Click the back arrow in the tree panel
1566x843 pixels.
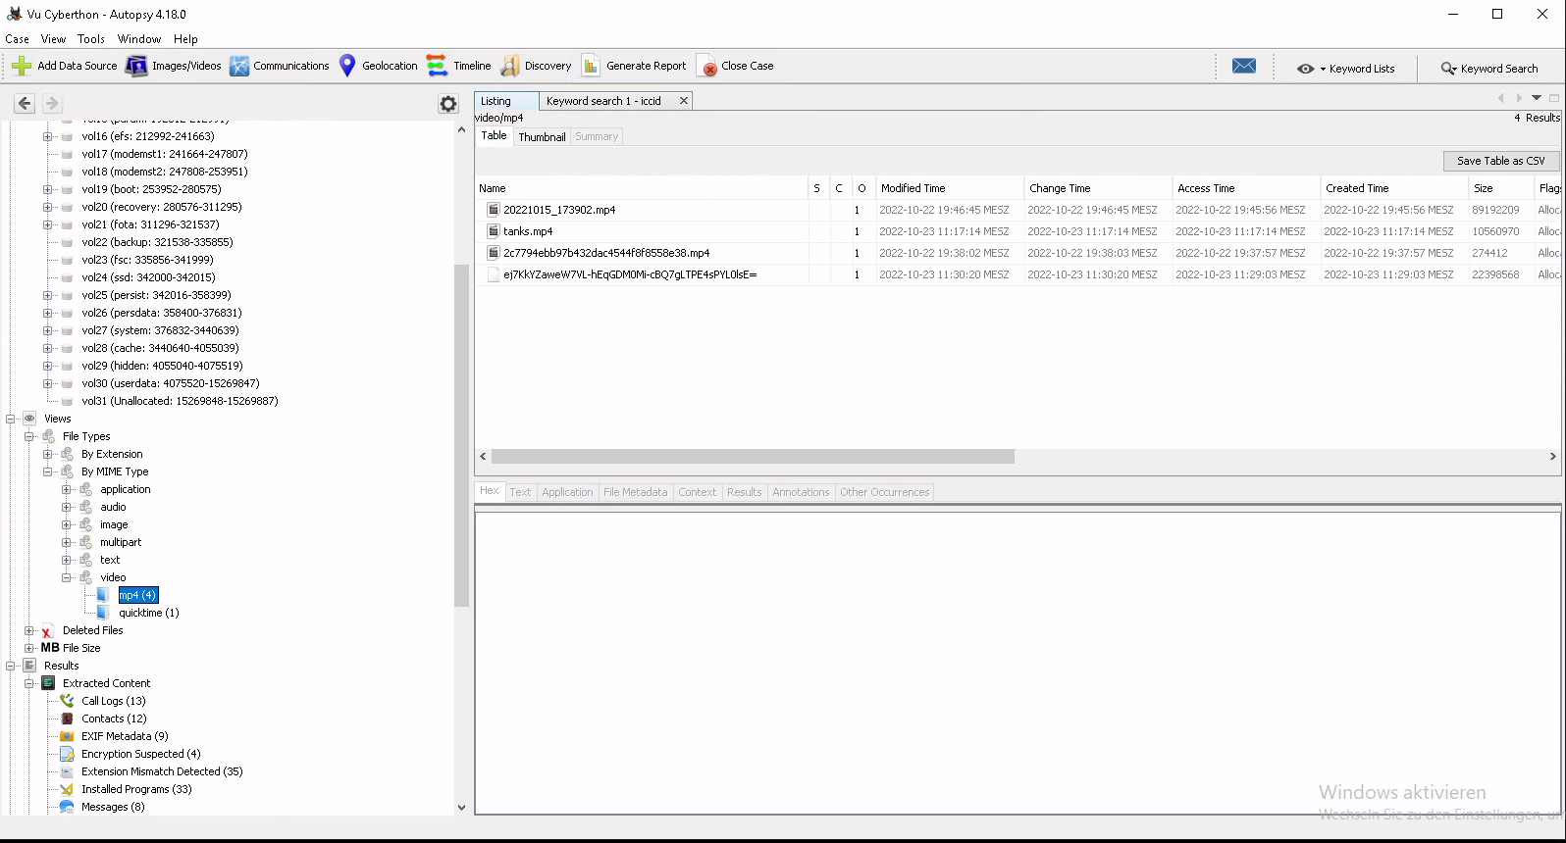click(x=25, y=103)
